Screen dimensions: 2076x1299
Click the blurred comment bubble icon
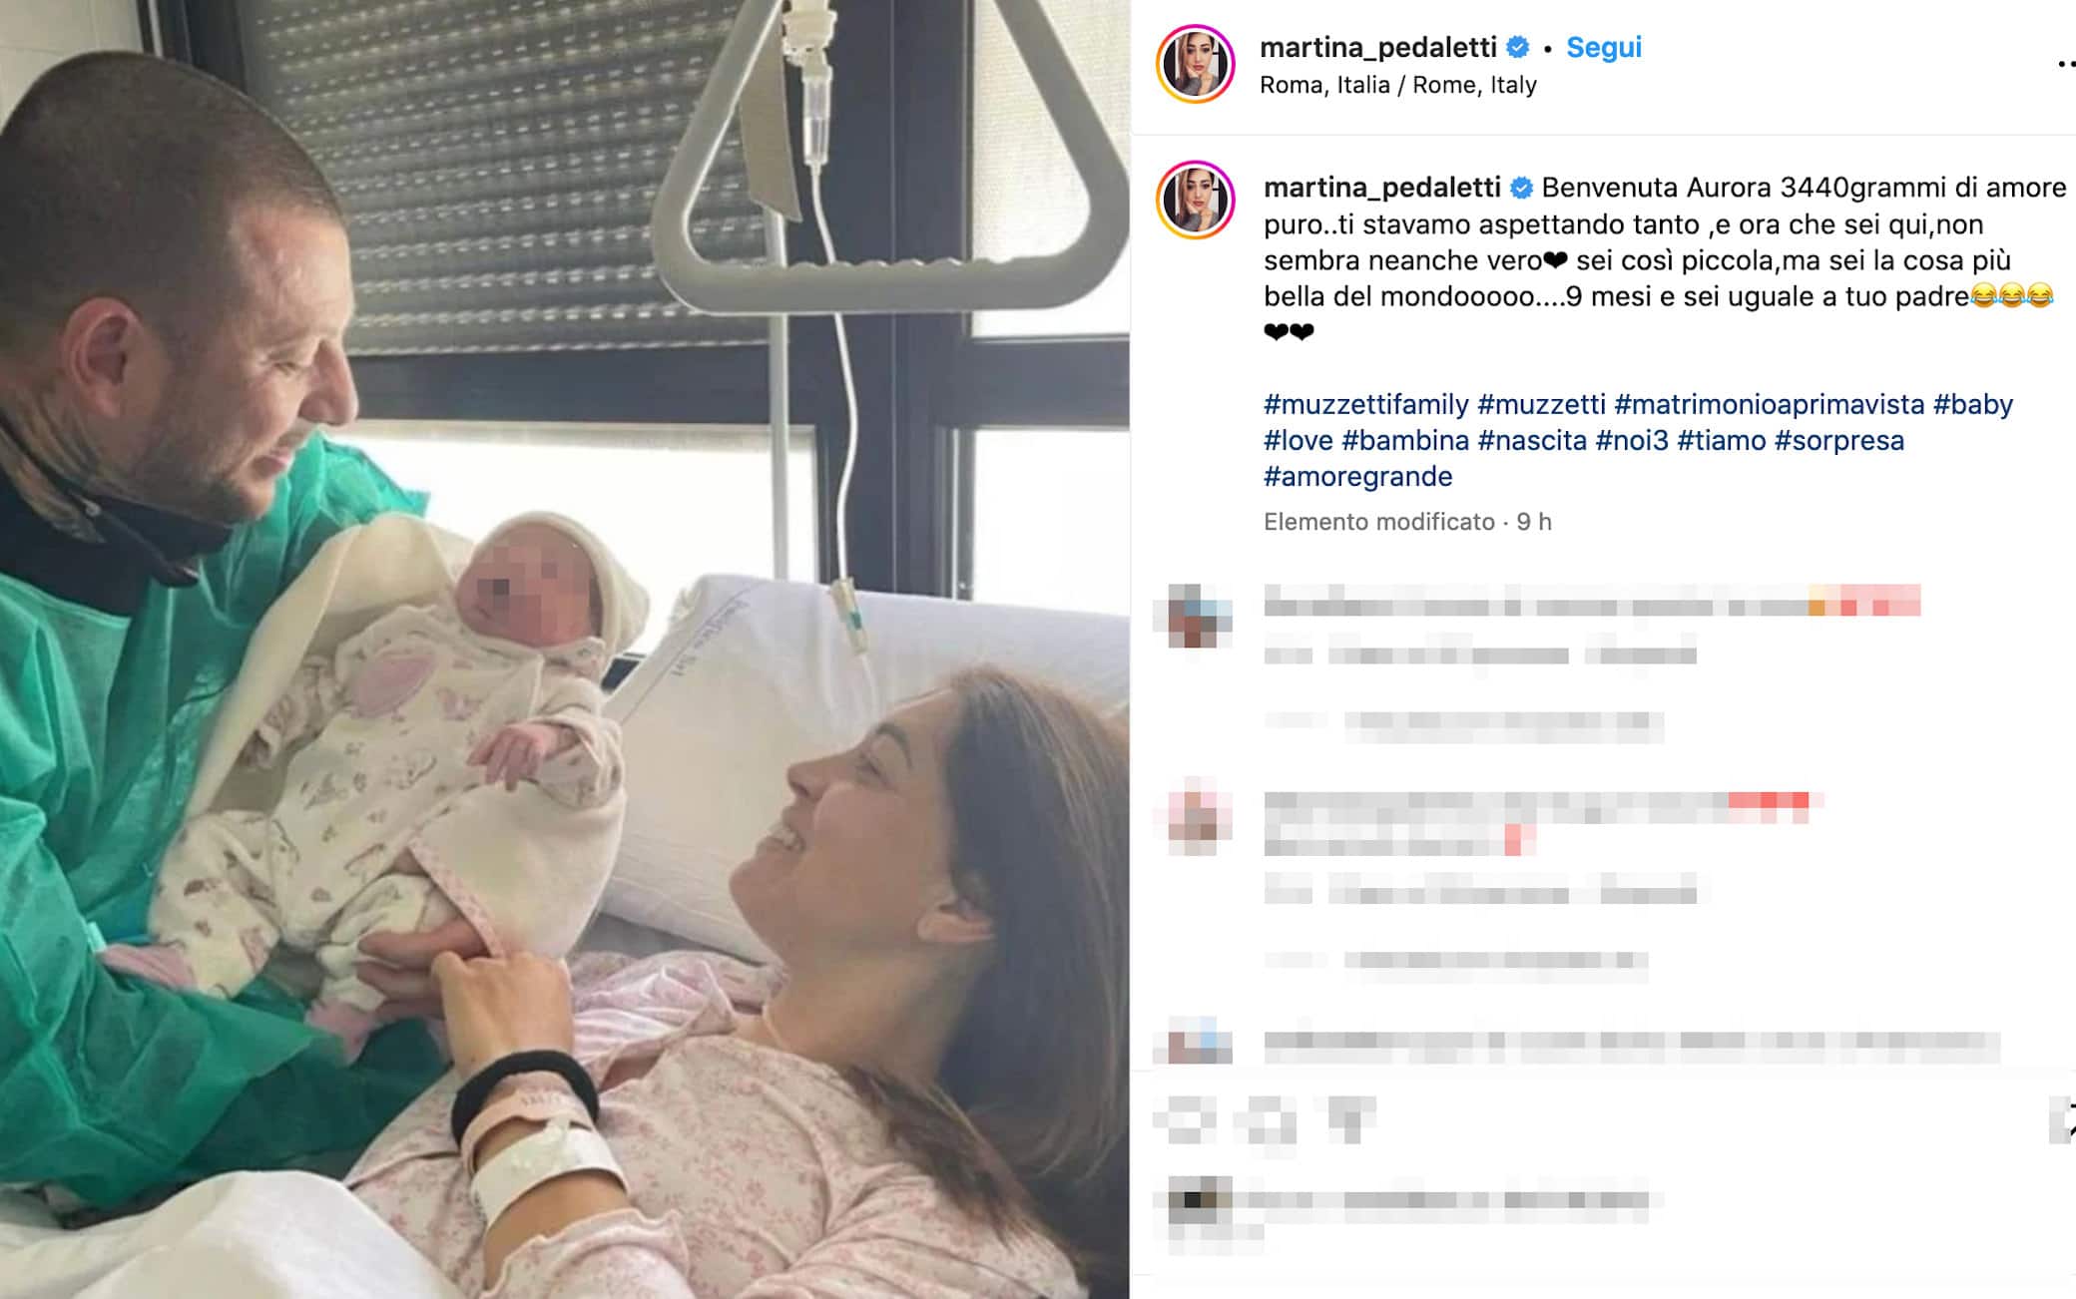[x=1268, y=1117]
